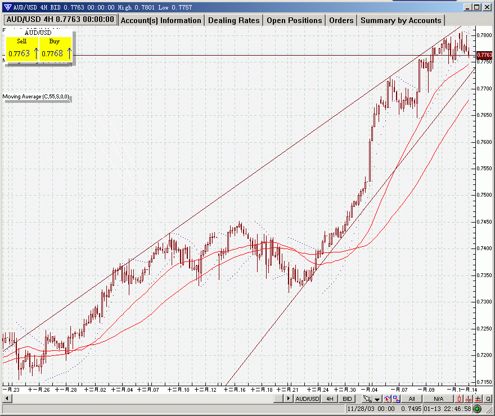Image resolution: width=495 pixels, height=416 pixels.
Task: Open the cursor tool dropdown arrow
Action: 377,399
